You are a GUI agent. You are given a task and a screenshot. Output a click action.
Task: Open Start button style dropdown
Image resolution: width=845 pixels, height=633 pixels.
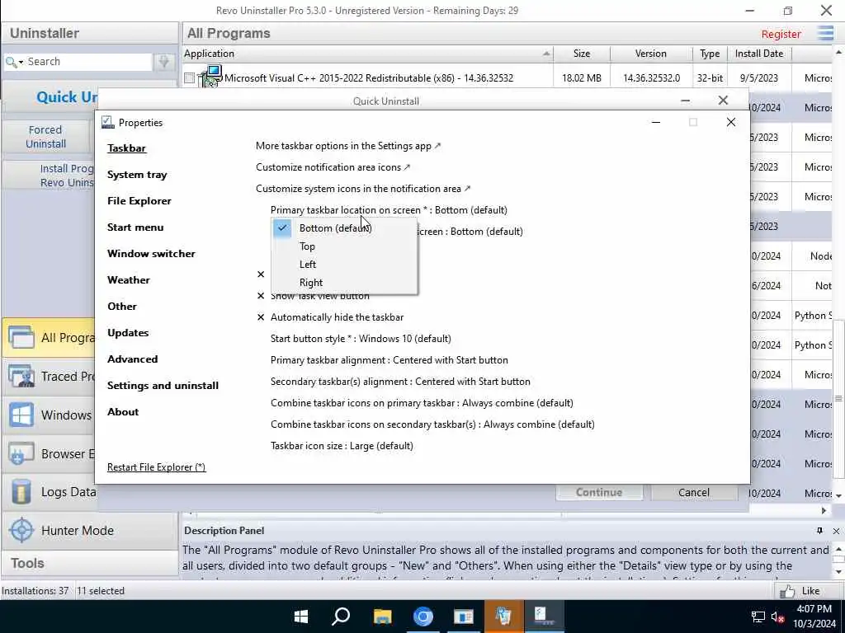click(361, 339)
